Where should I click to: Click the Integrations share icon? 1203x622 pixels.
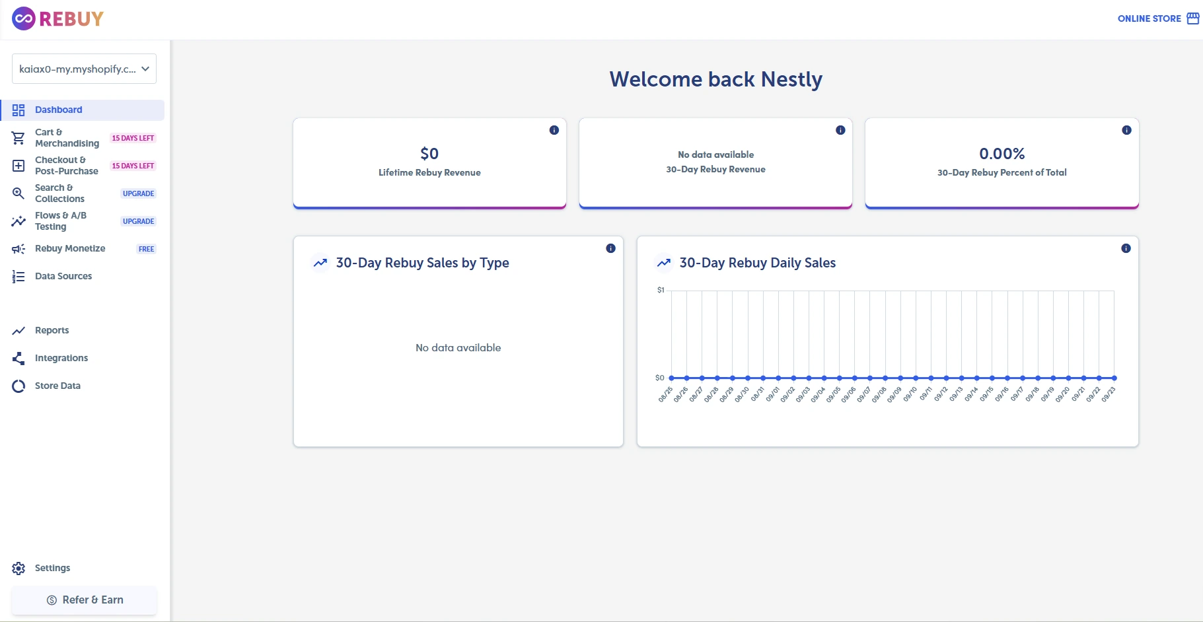point(18,359)
